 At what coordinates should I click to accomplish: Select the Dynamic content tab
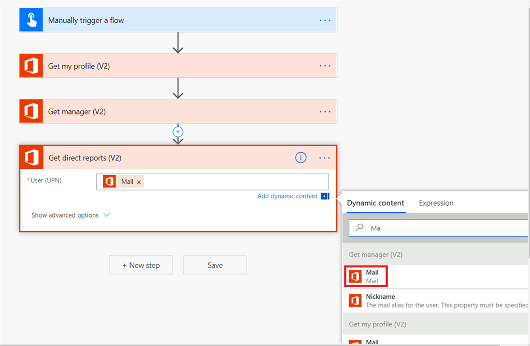(x=376, y=203)
